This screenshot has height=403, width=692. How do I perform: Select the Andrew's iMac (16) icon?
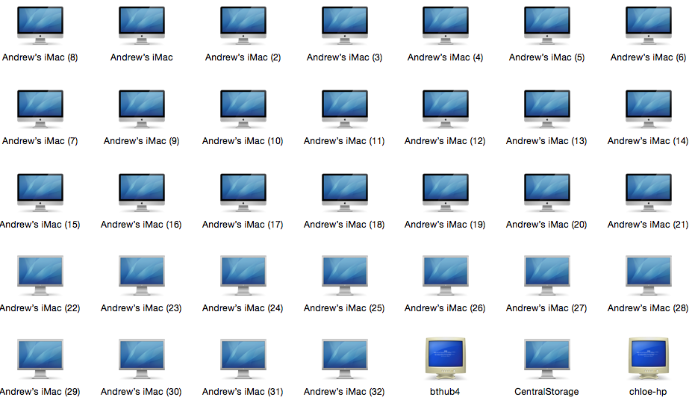(142, 193)
